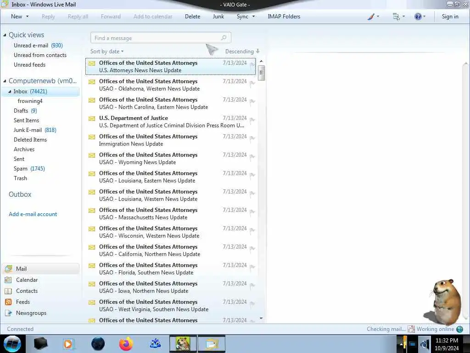Viewport: 470px width, 353px height.
Task: Click the dark blue sphere taskbar icon
Action: point(98,344)
